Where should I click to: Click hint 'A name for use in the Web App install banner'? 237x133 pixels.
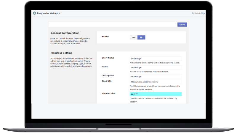[x=149, y=72]
